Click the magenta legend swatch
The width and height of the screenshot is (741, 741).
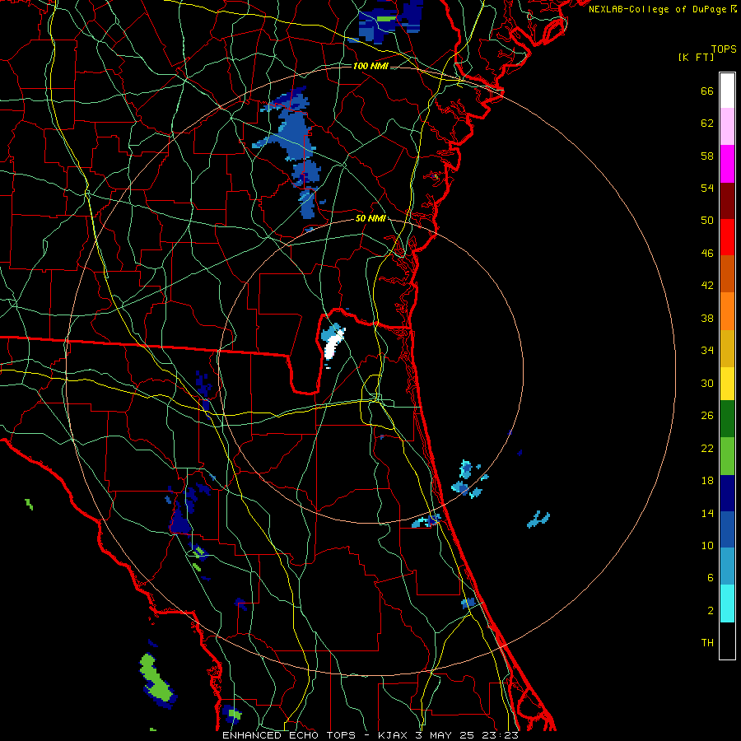pyautogui.click(x=727, y=164)
